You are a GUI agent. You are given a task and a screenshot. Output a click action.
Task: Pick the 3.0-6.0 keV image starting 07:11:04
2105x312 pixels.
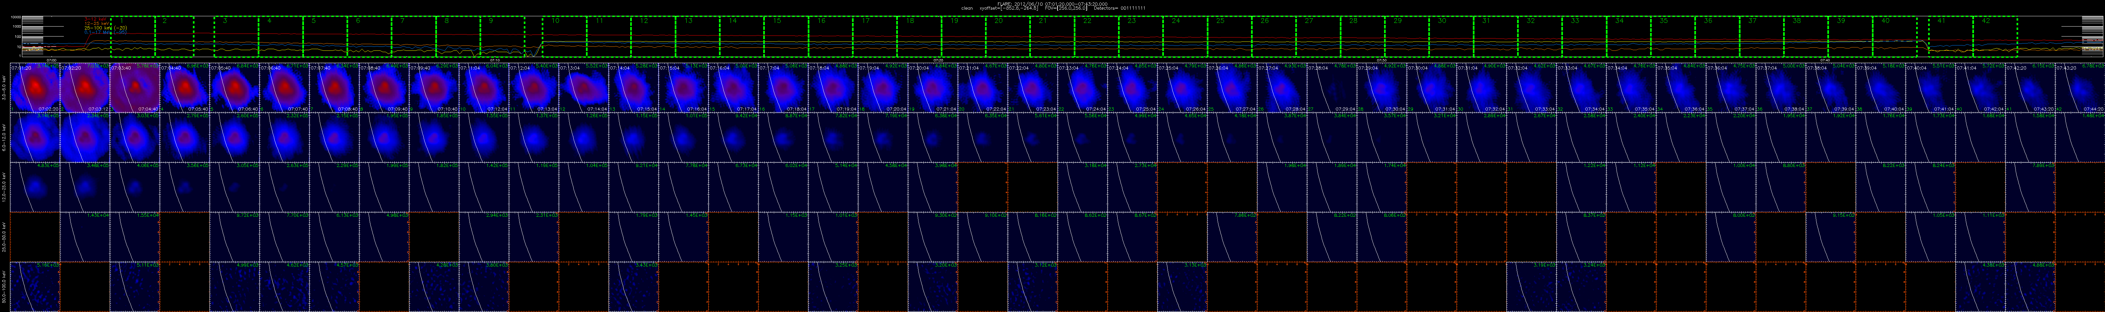coord(484,87)
